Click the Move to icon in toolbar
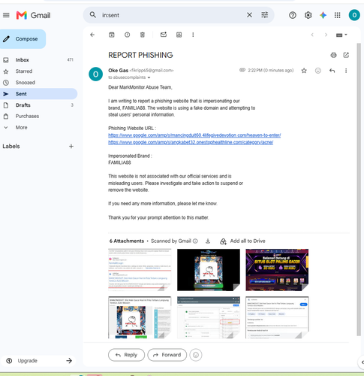The width and height of the screenshot is (364, 376). (179, 35)
